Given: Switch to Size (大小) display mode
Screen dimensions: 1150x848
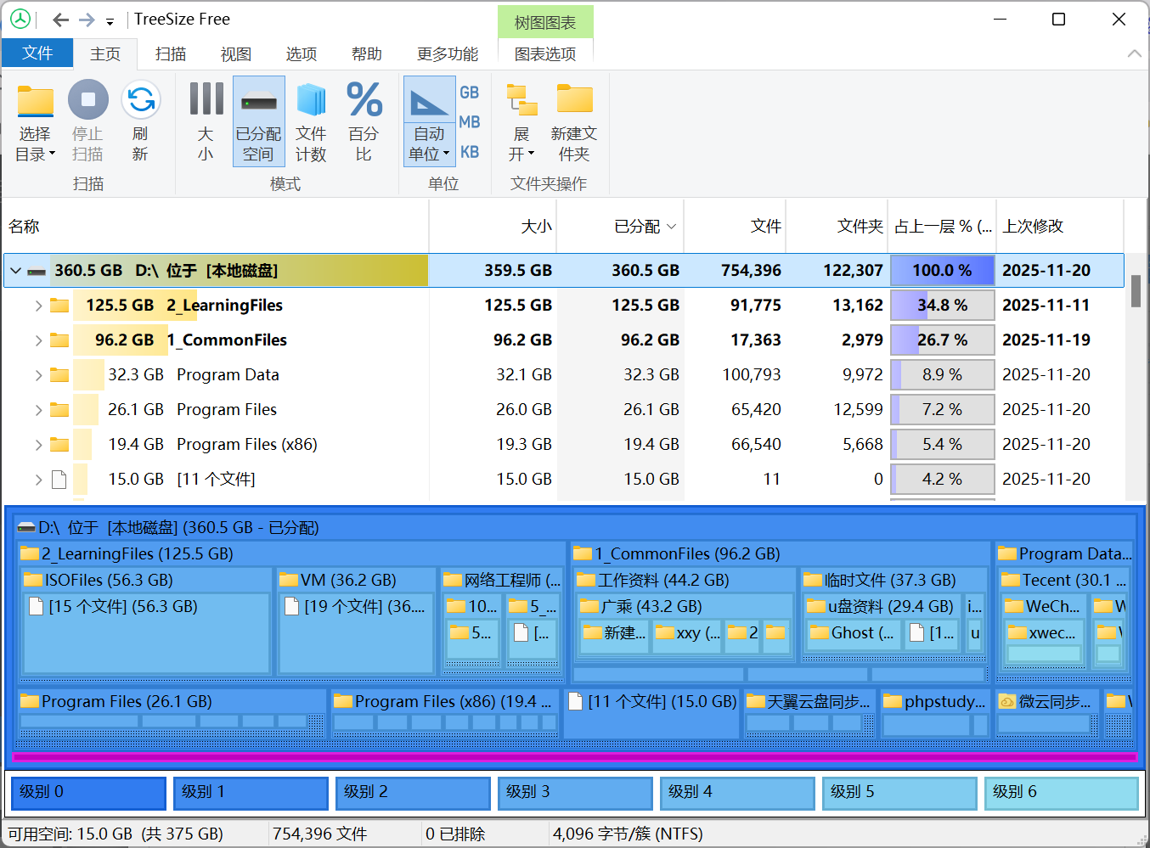Looking at the screenshot, I should point(206,102).
